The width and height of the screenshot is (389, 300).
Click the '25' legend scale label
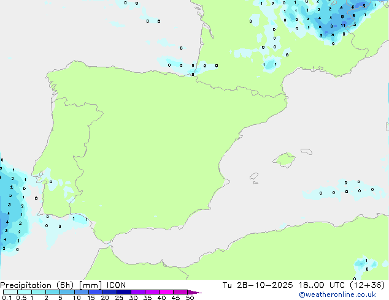[119, 298]
